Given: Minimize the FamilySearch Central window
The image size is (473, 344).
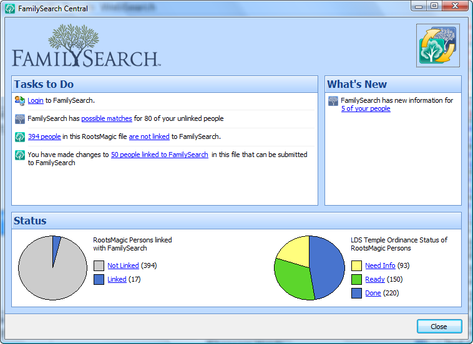Looking at the screenshot, I should [x=419, y=6].
